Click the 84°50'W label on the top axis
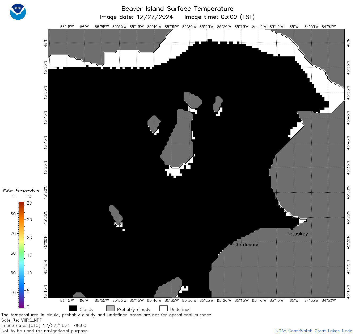Image resolution: width=355 pixels, height=335 pixels. (x=329, y=27)
